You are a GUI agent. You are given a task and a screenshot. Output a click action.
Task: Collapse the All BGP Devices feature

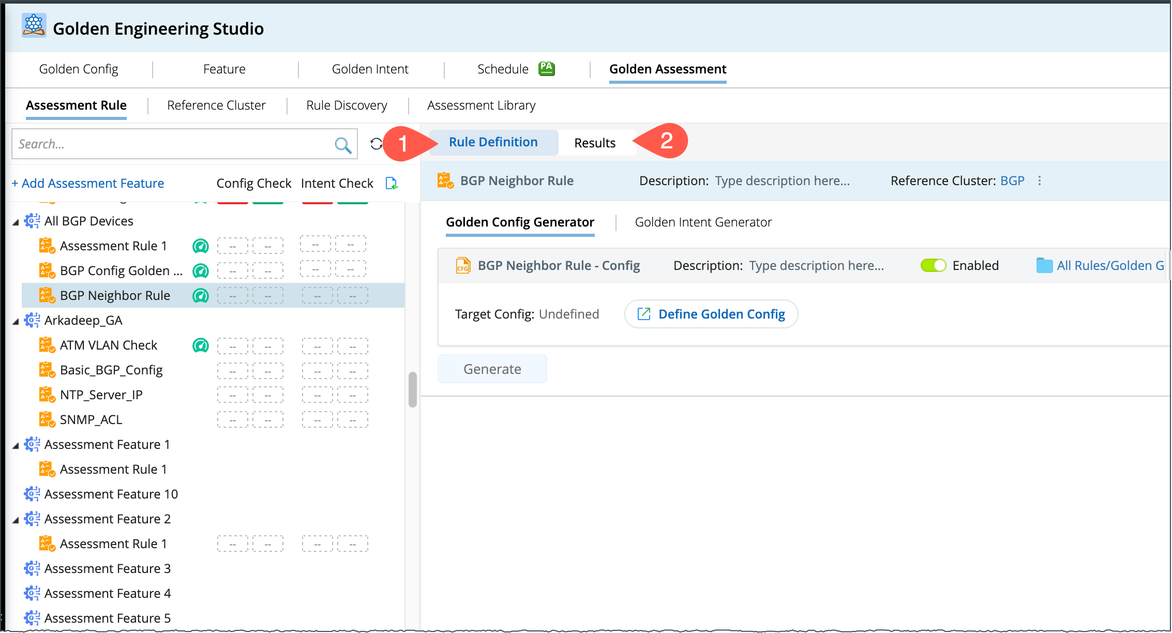[x=16, y=222]
